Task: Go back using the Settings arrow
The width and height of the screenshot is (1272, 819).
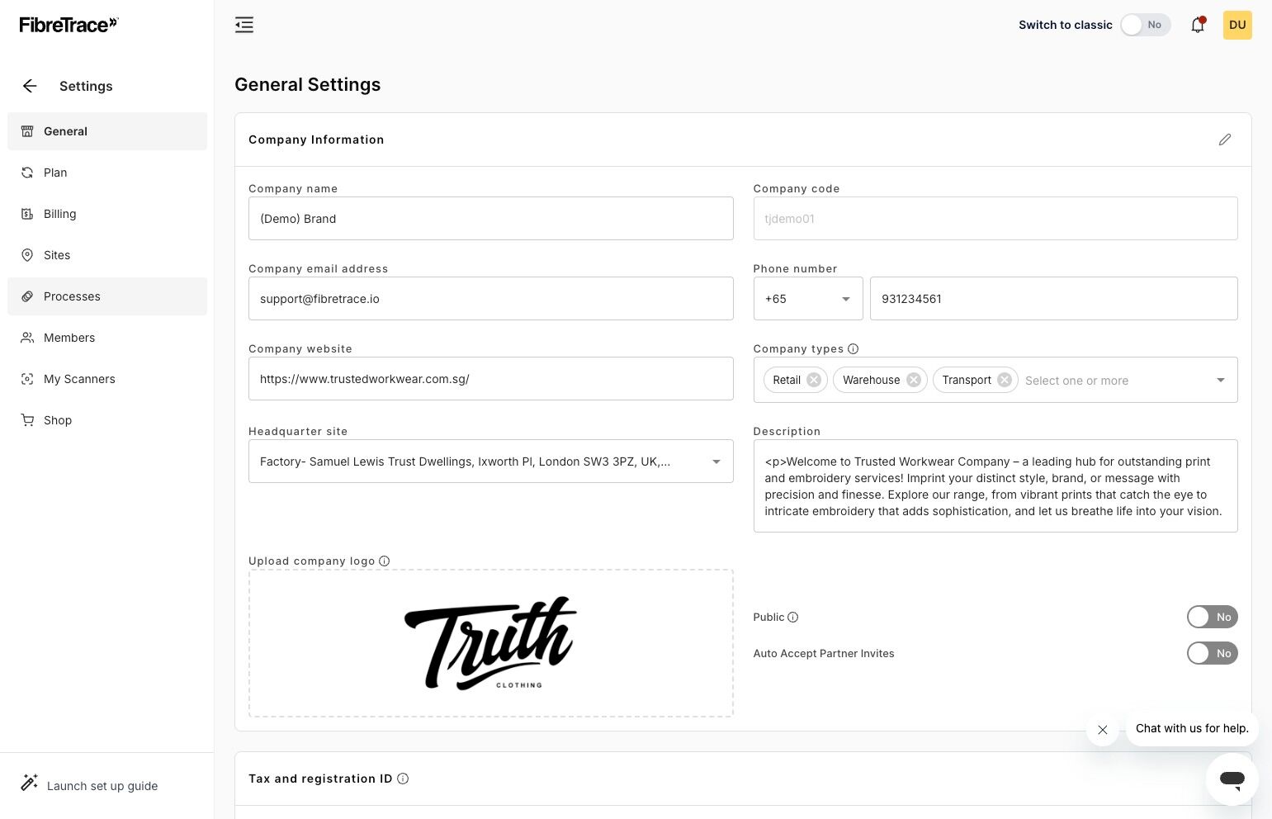Action: [x=30, y=86]
